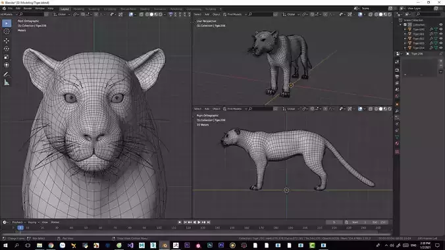This screenshot has width=445, height=250.
Task: Open the Texture properties tab
Action: pyautogui.click(x=397, y=152)
